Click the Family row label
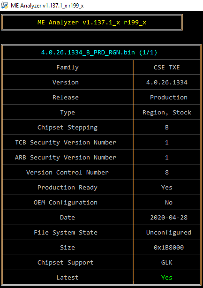Viewport: 203px width, 288px height. [68, 68]
